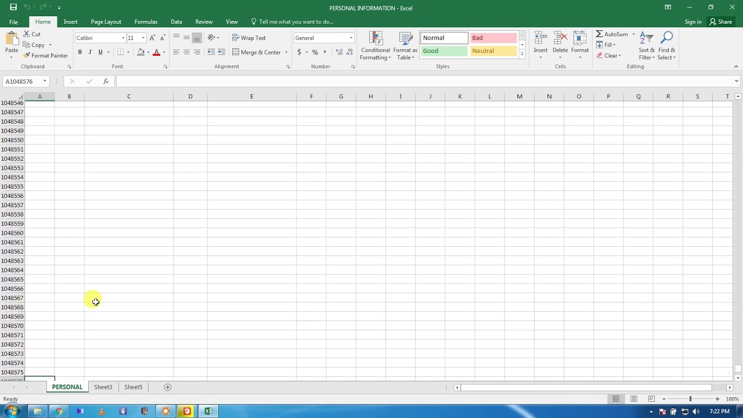Open Conditional Formatting icon

coord(375,39)
